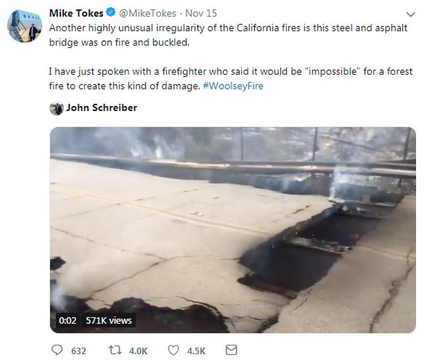Click John Schreiber's small avatar

tap(56, 109)
